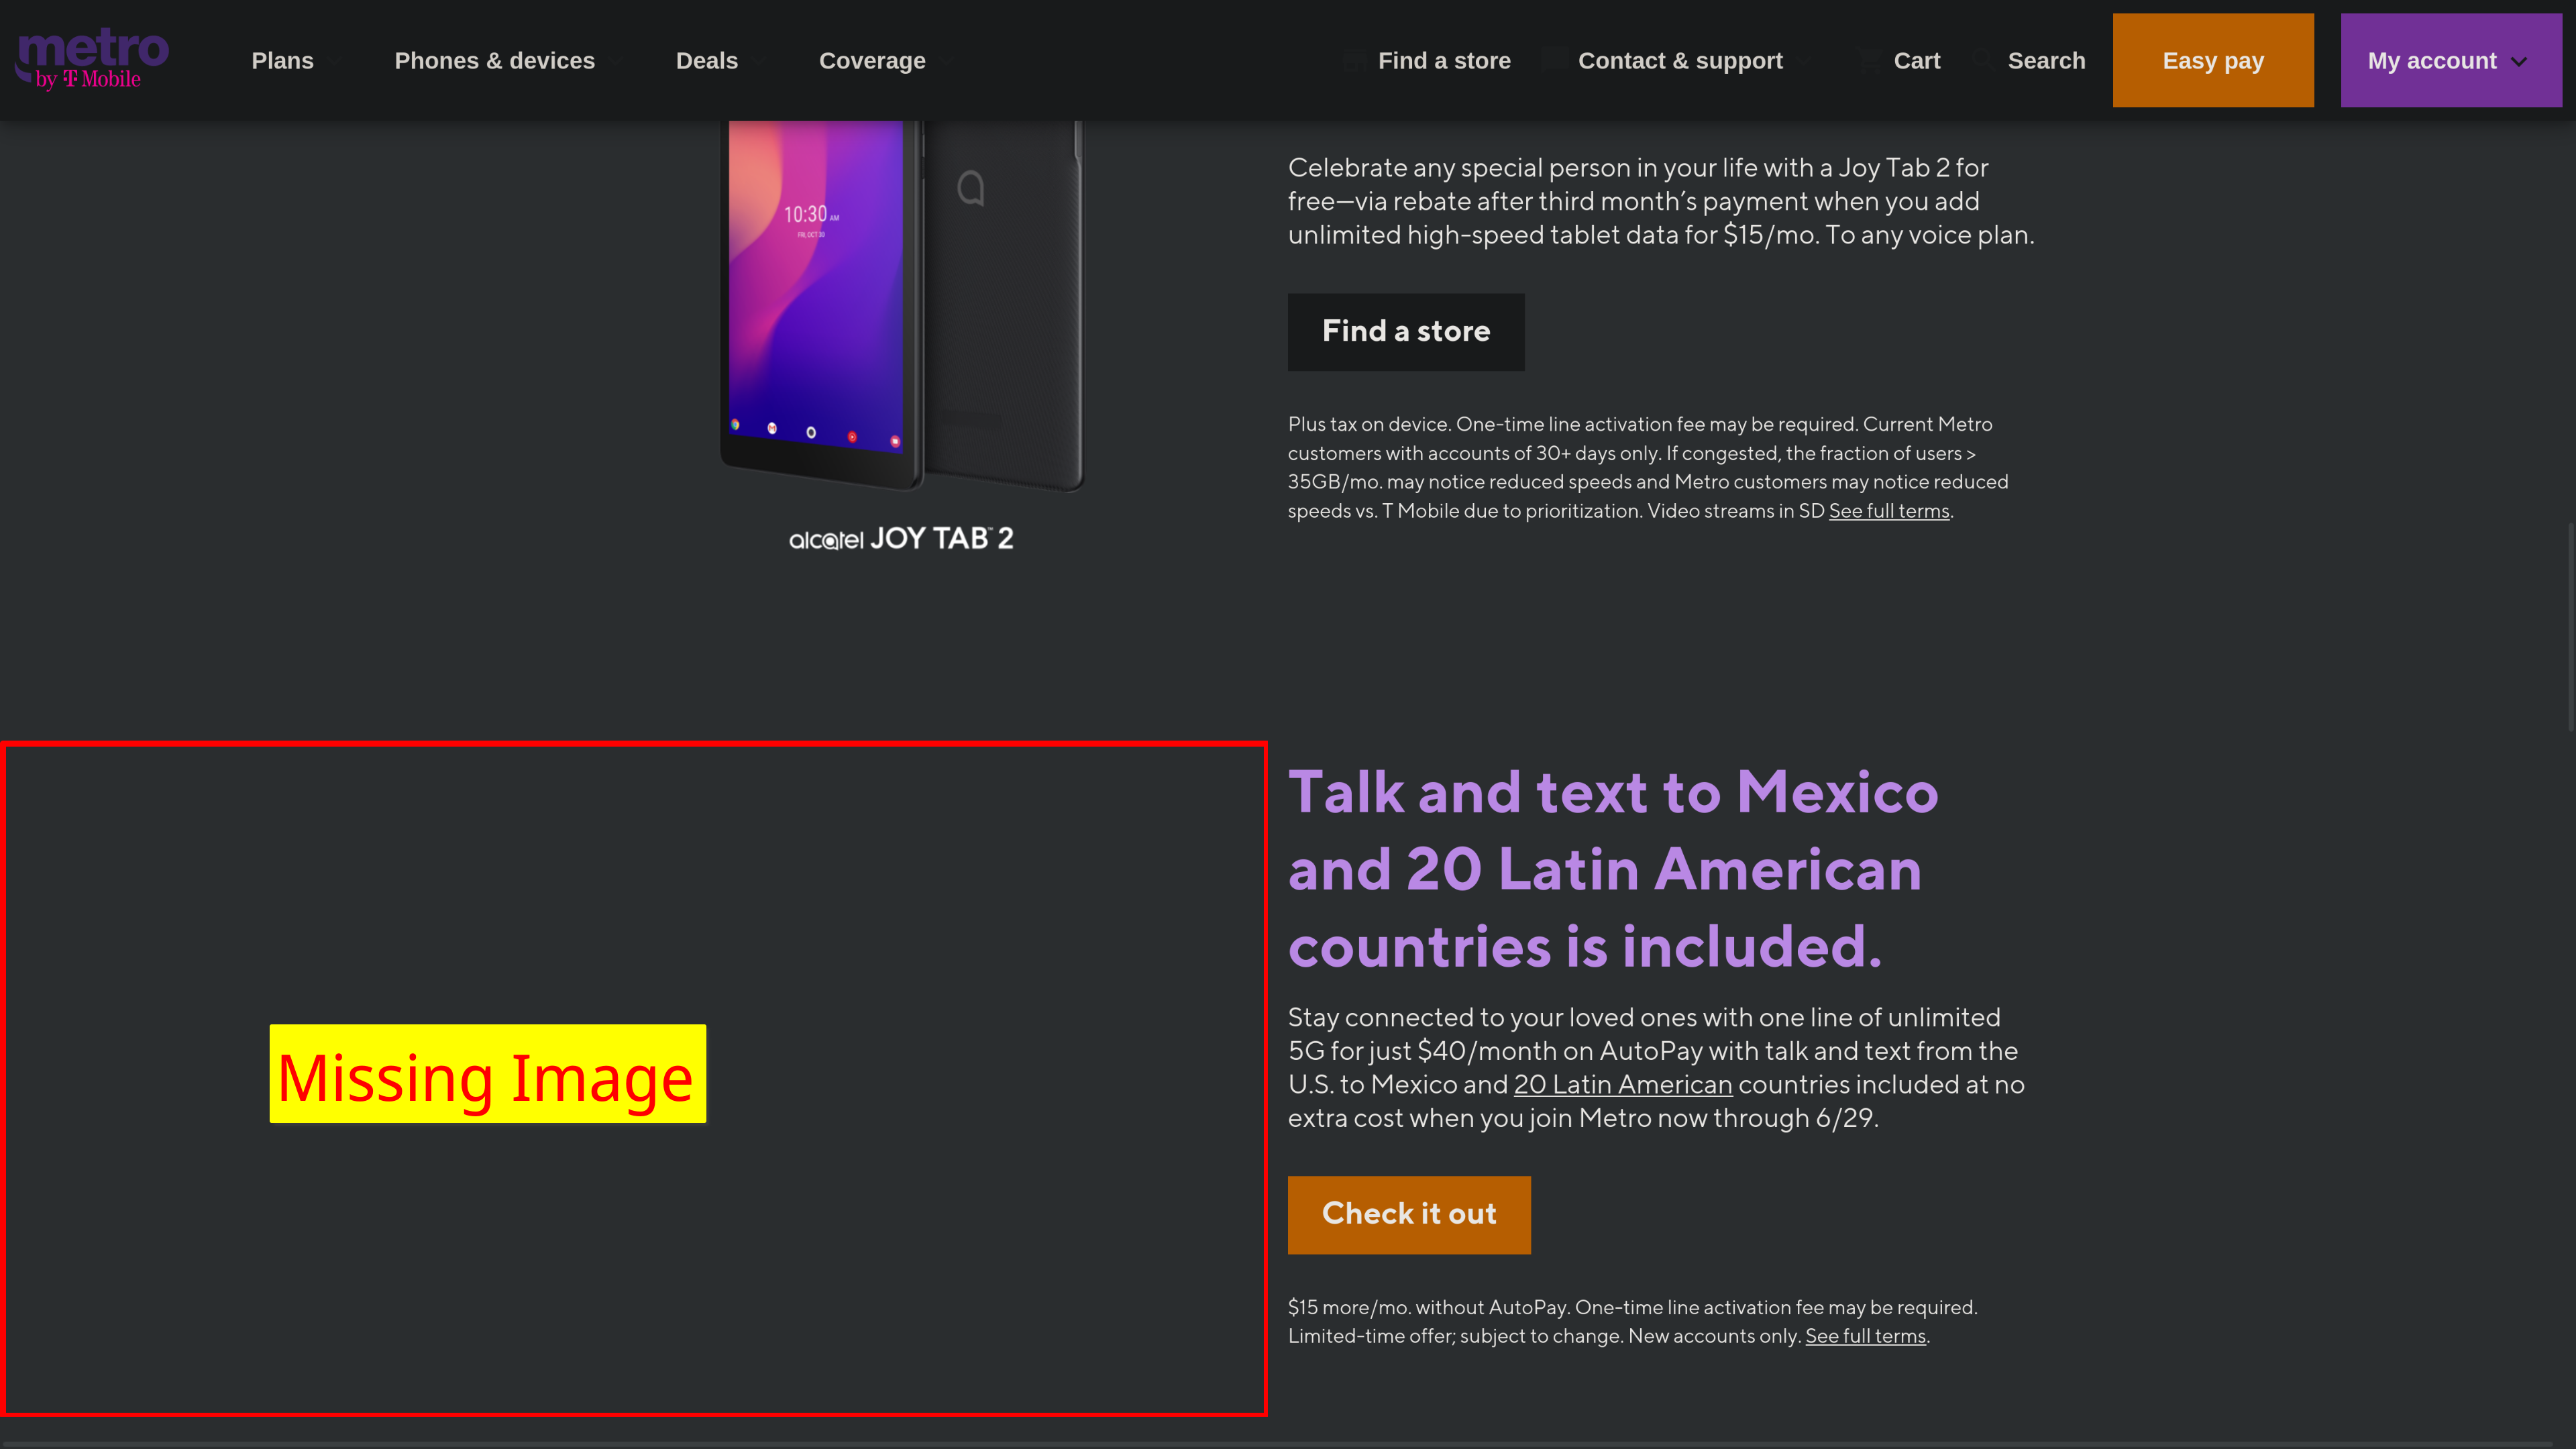Click the 'Plus tax on device' fine print
Screen dimensions: 2576x1449
point(1648,467)
